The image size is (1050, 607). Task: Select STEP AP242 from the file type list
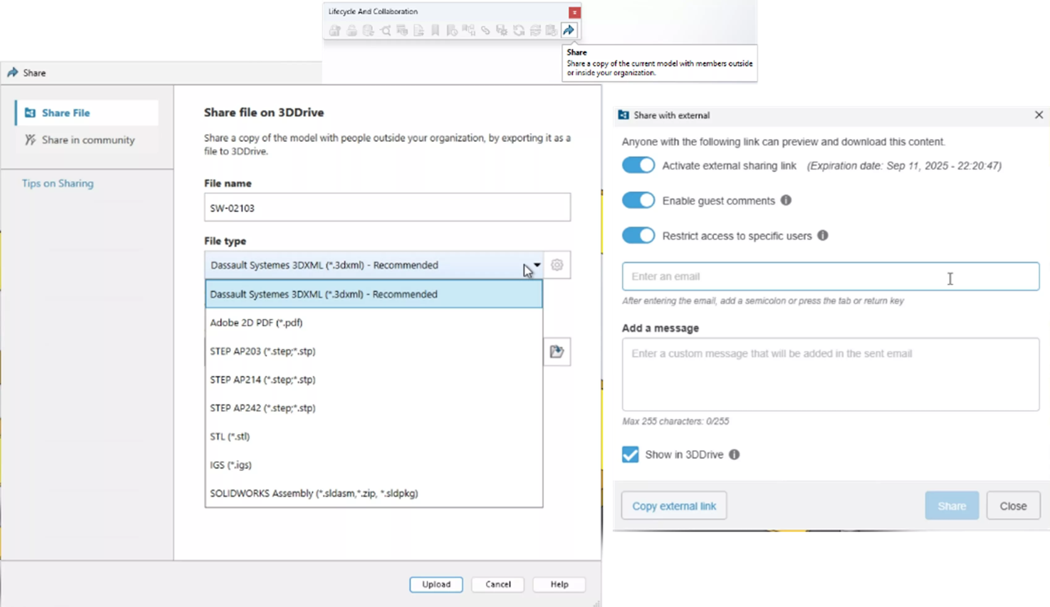(262, 408)
